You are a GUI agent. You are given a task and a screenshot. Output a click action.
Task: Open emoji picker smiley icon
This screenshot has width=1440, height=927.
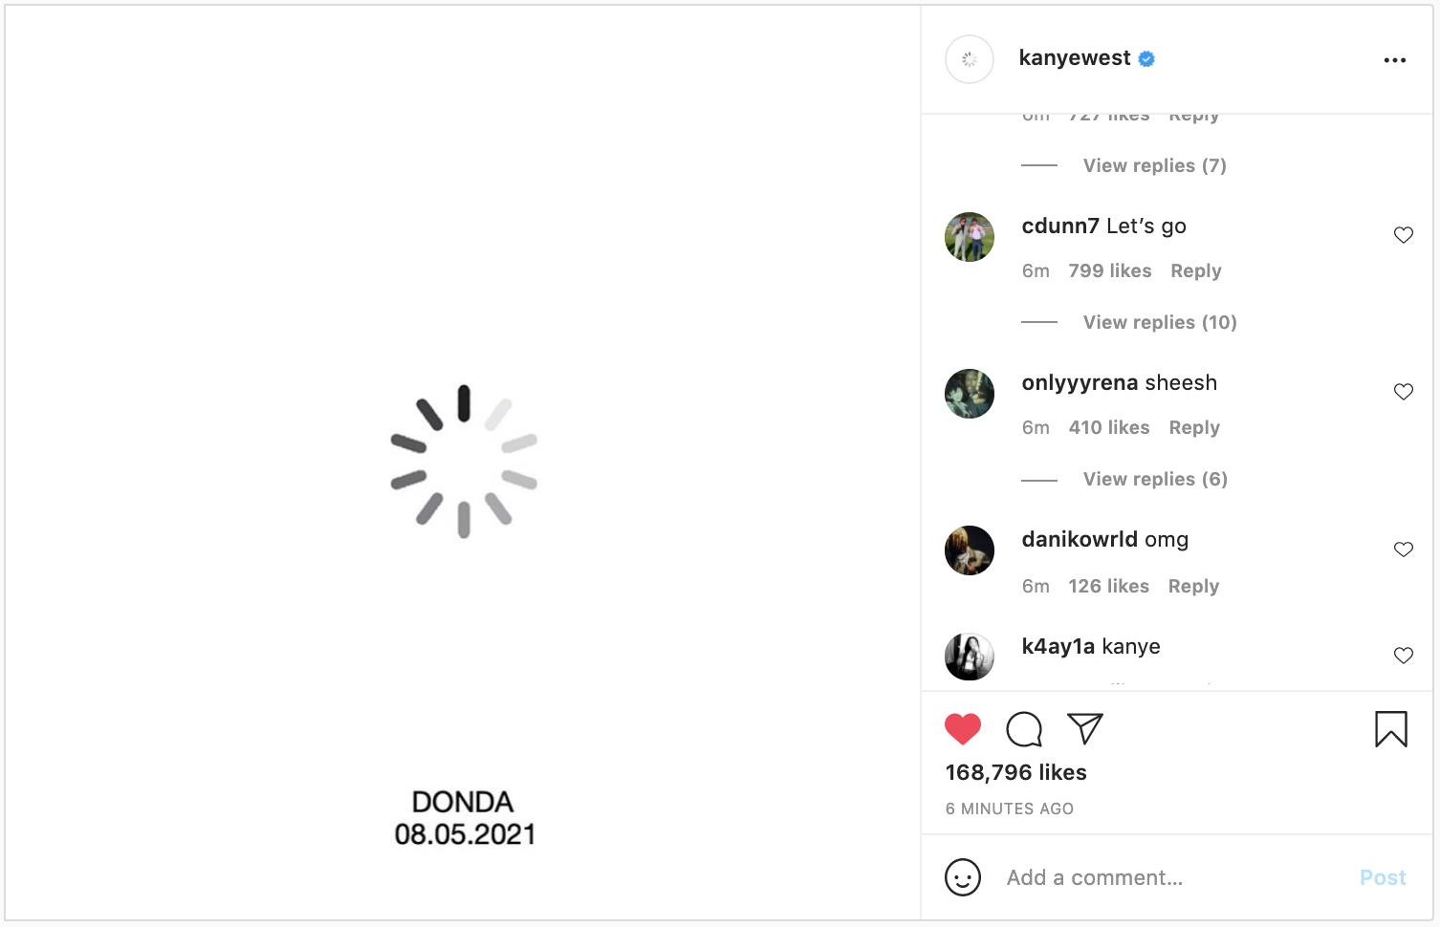click(x=963, y=877)
